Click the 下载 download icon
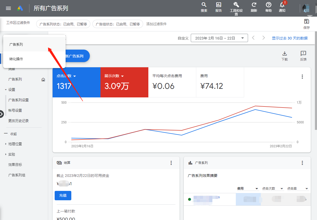Screen dimensions: 317x220 (x=285, y=56)
